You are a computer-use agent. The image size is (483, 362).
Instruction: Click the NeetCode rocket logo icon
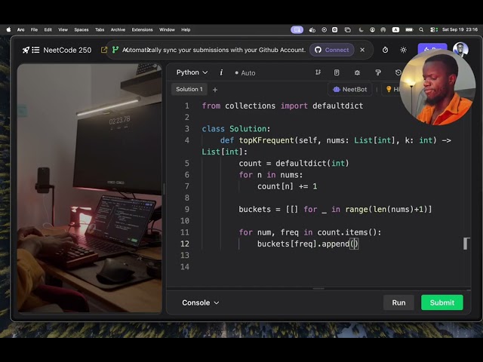click(x=26, y=50)
